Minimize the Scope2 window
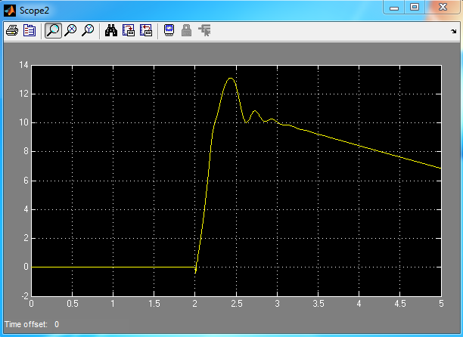The height and width of the screenshot is (337, 463). (393, 8)
